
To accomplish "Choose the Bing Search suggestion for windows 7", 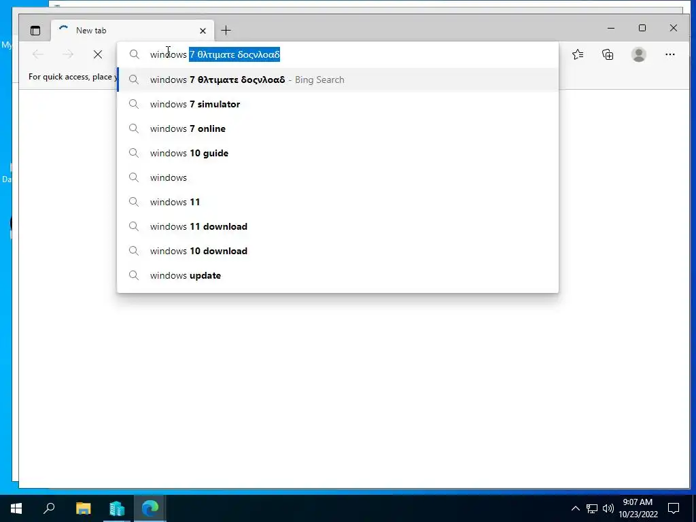I will (338, 80).
